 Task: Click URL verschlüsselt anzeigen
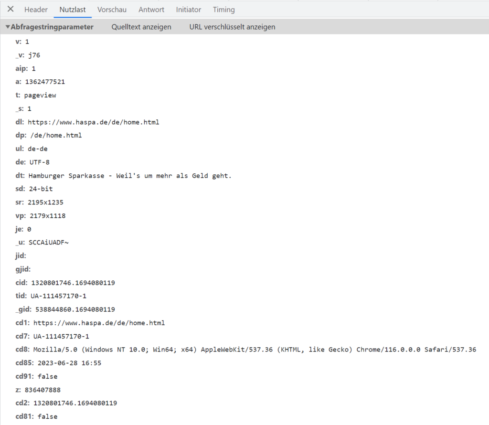232,27
